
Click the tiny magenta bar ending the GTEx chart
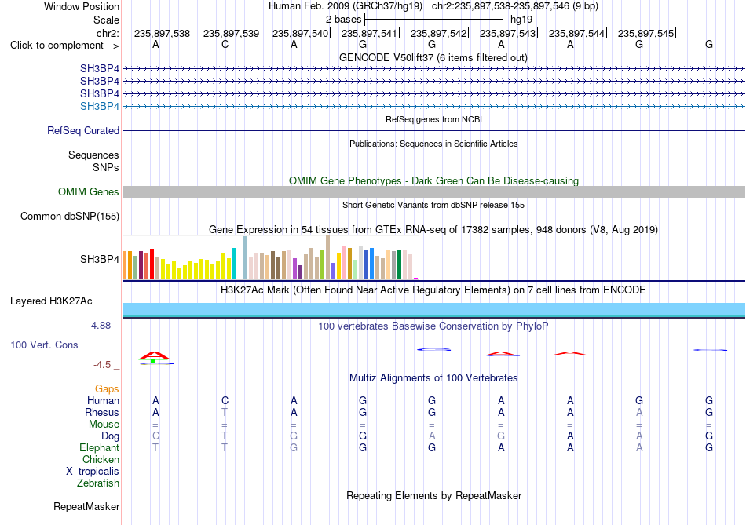click(x=416, y=279)
